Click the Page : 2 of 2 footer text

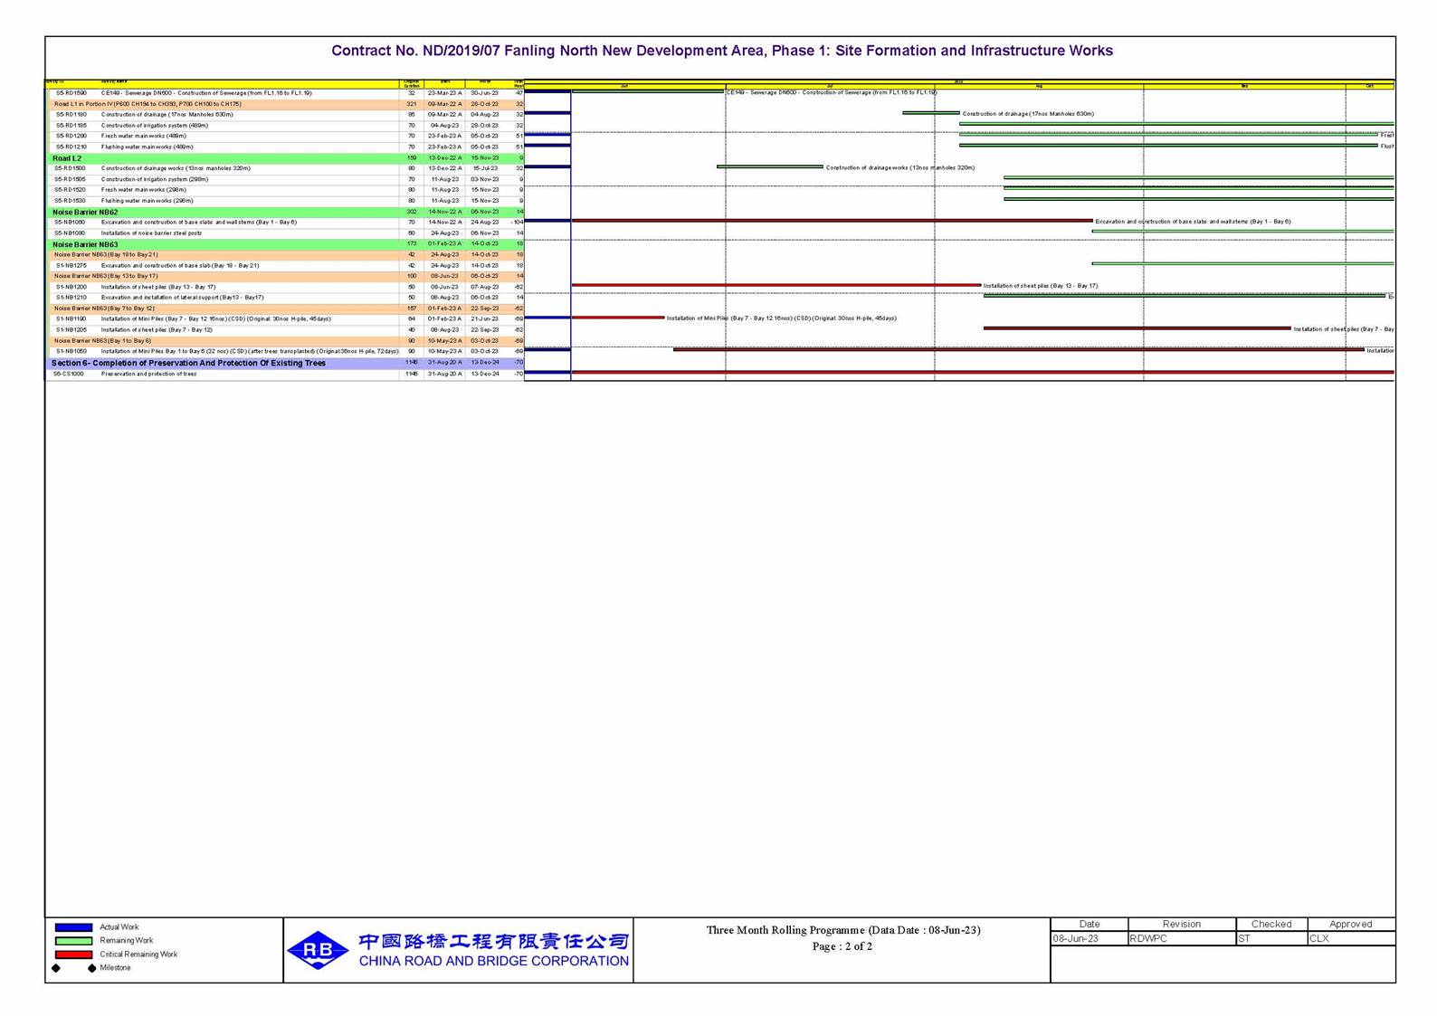[x=842, y=946]
